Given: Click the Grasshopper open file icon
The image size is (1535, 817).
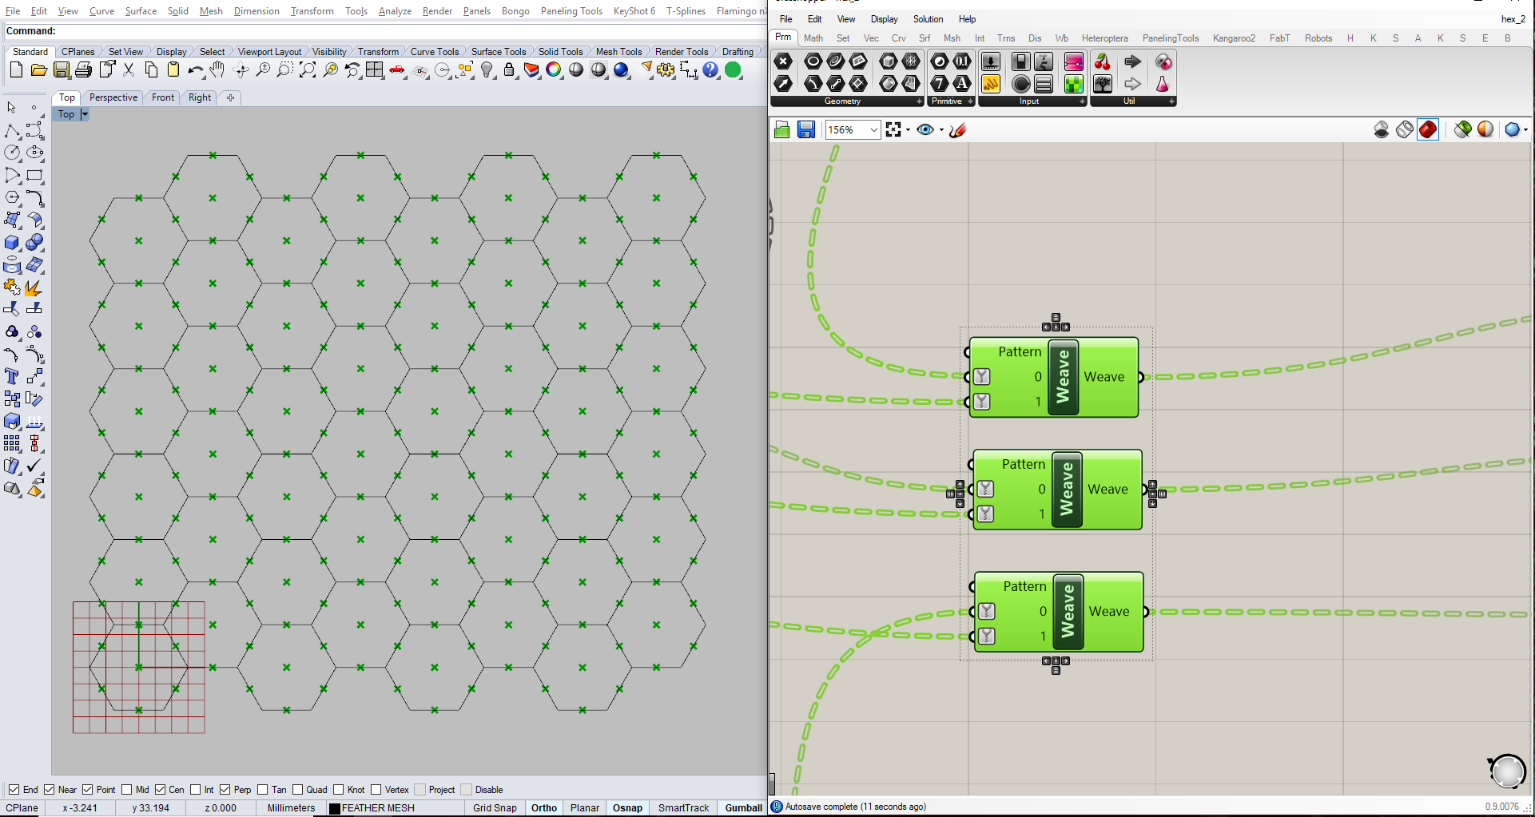Looking at the screenshot, I should coord(782,129).
